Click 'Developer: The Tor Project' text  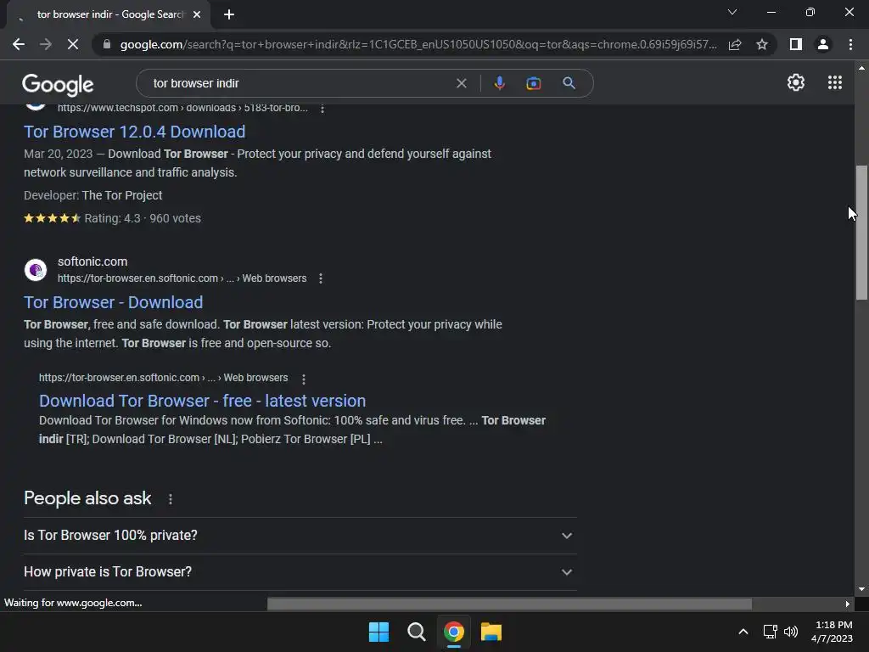click(x=93, y=195)
